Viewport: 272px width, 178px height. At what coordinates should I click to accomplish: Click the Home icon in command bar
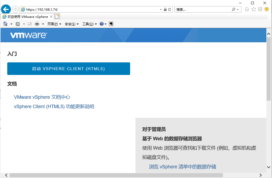coord(5,24)
